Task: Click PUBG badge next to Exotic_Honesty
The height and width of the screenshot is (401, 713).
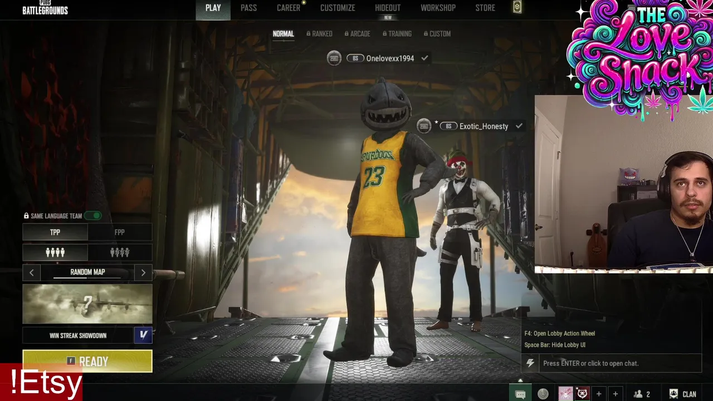Action: [424, 126]
